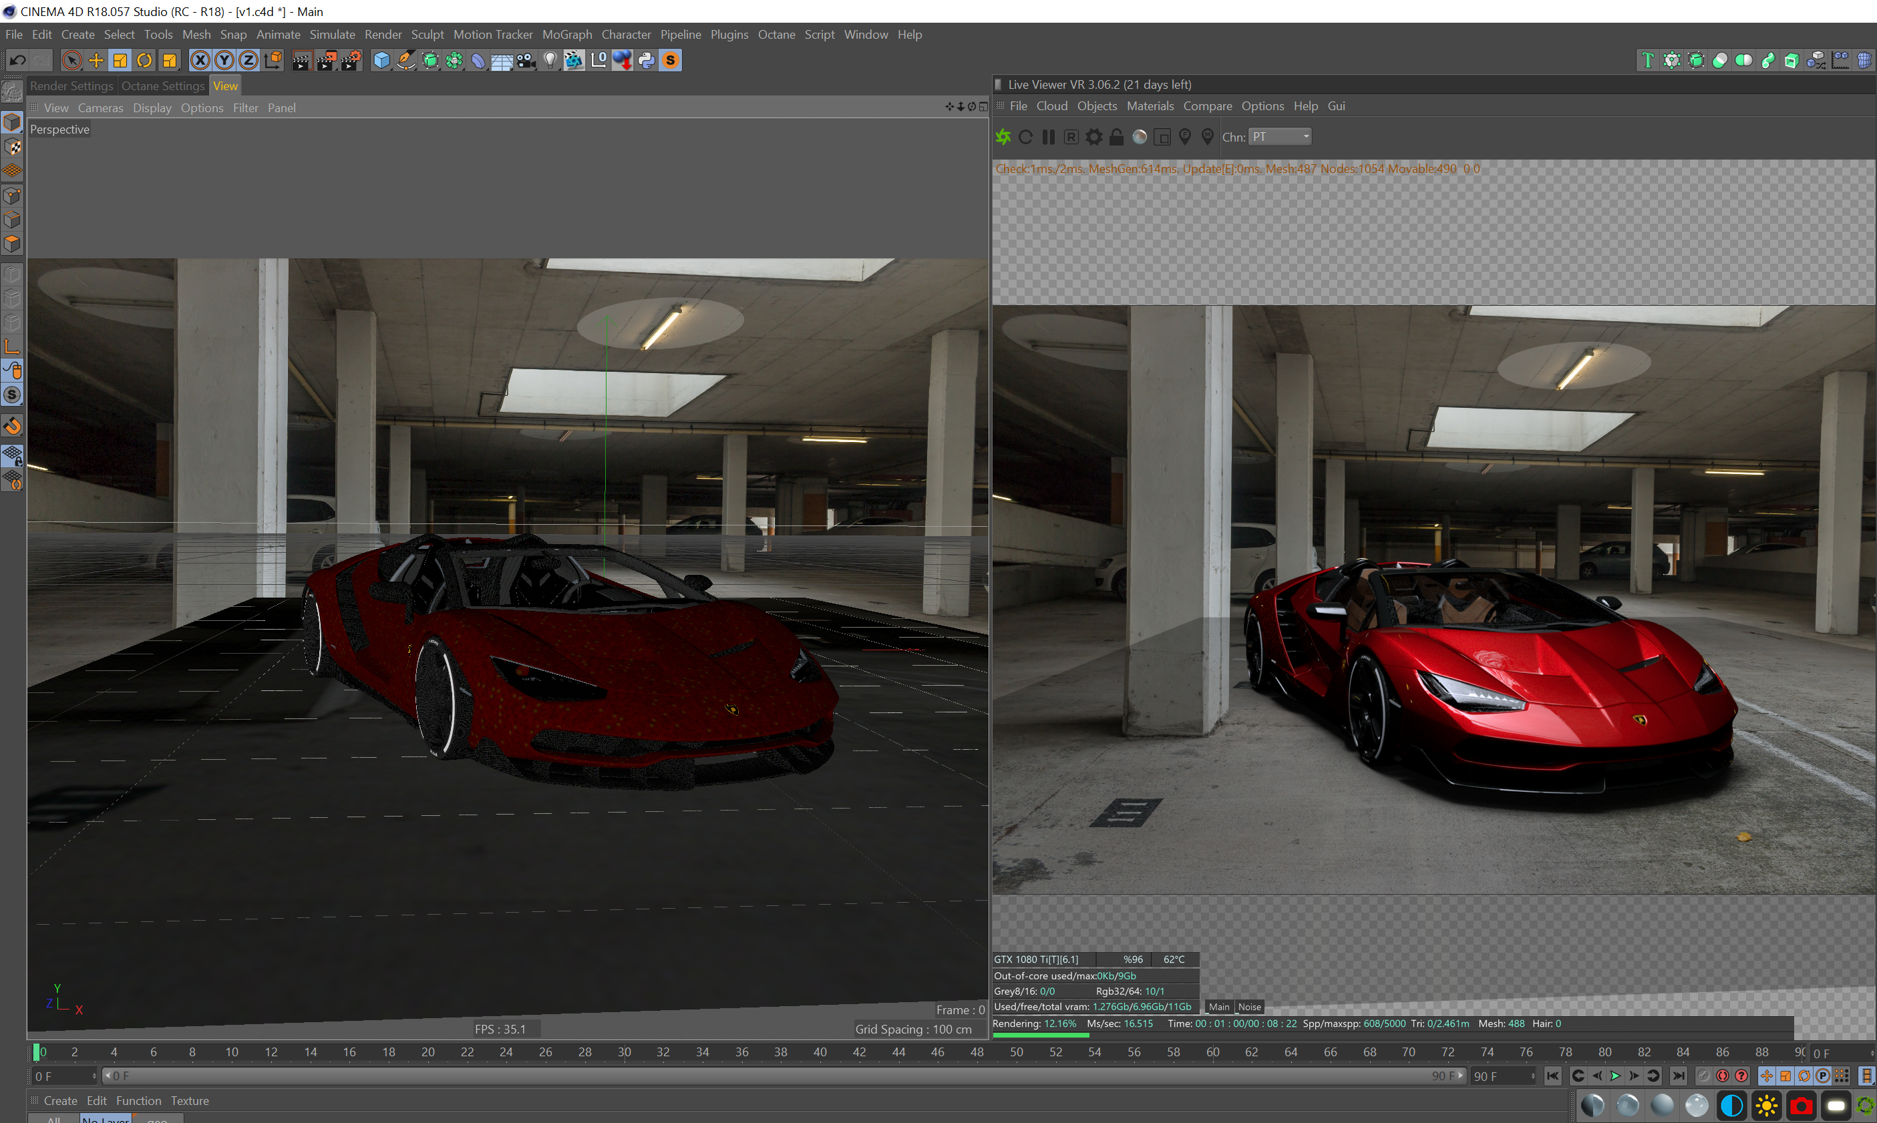Viewport: 1877px width, 1123px height.
Task: Click the Python script icon
Action: tap(647, 61)
